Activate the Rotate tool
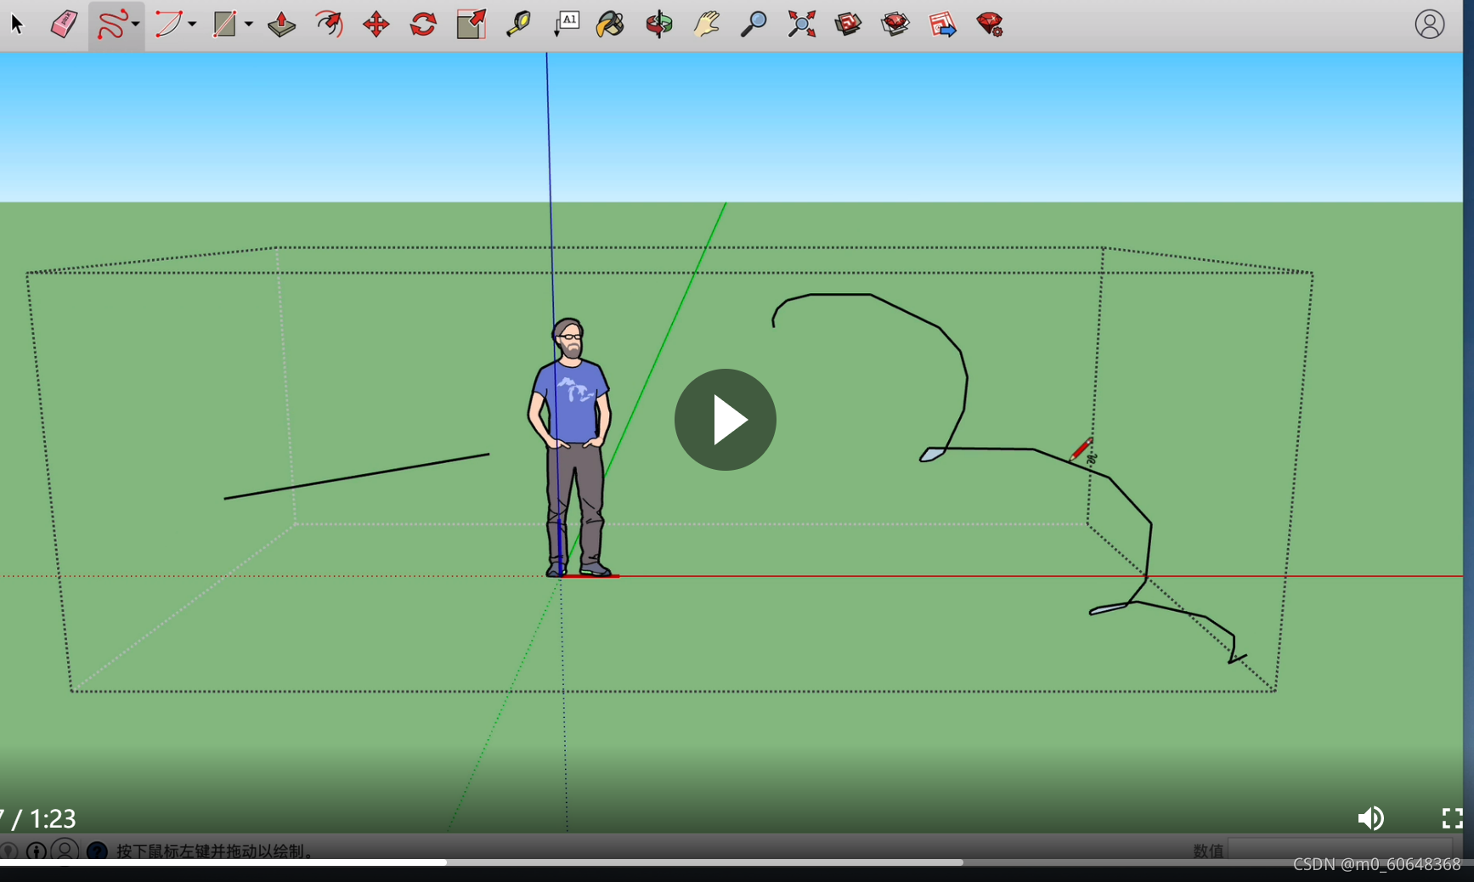This screenshot has height=882, width=1474. click(x=423, y=24)
